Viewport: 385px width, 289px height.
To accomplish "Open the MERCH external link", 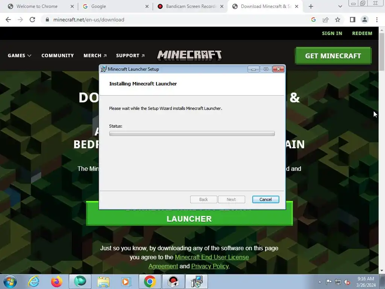I will tap(95, 56).
